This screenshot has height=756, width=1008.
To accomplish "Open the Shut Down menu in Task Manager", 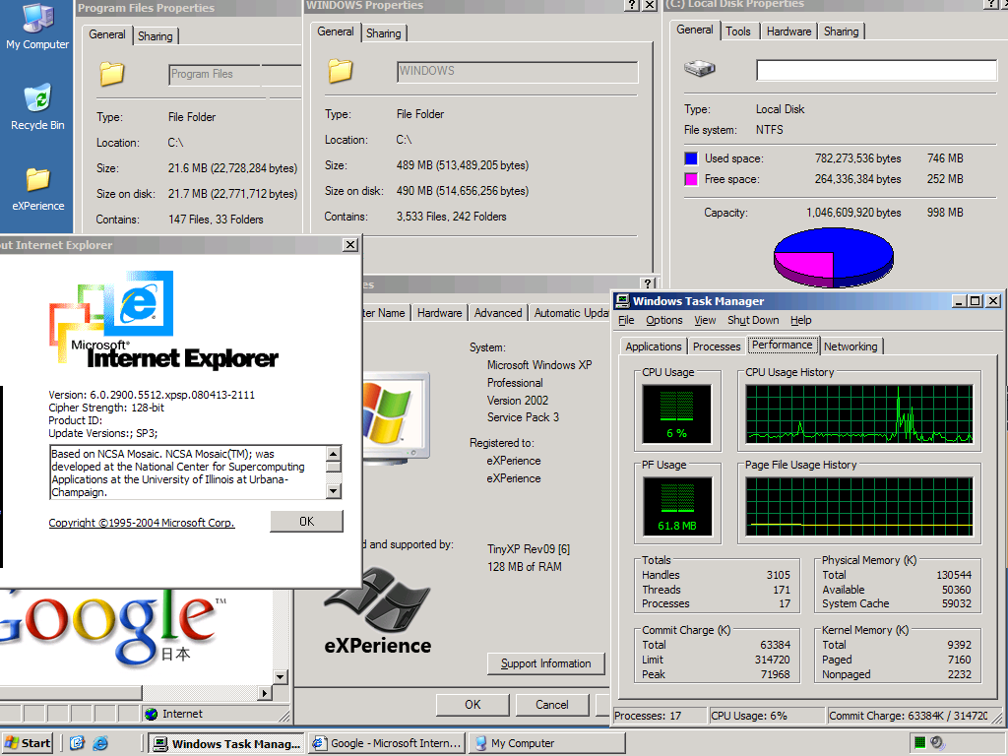I will [x=753, y=320].
